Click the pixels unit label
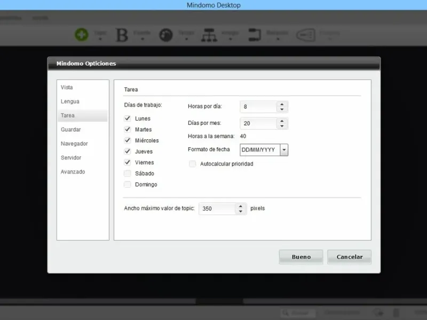The height and width of the screenshot is (320, 427). (257, 208)
